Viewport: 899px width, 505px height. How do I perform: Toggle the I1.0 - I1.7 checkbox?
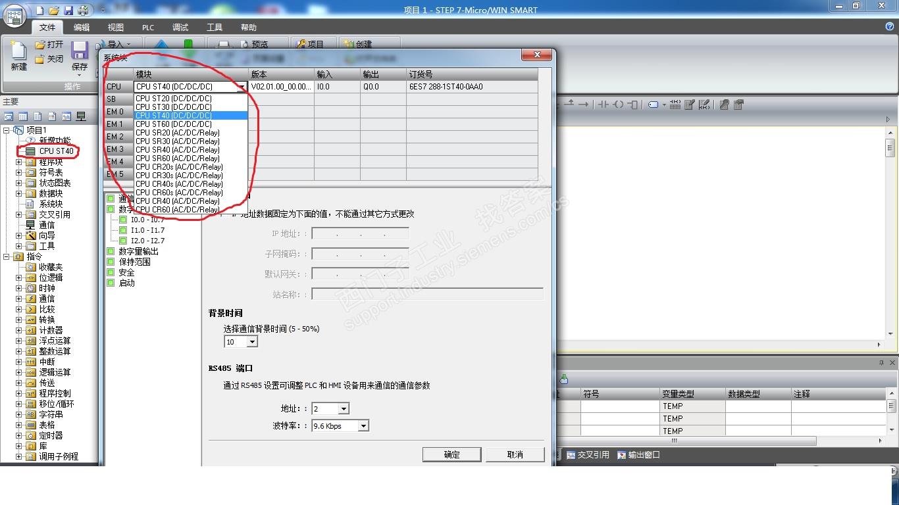tap(123, 230)
